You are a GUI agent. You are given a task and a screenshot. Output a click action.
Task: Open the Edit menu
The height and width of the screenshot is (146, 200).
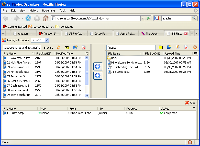13,11
